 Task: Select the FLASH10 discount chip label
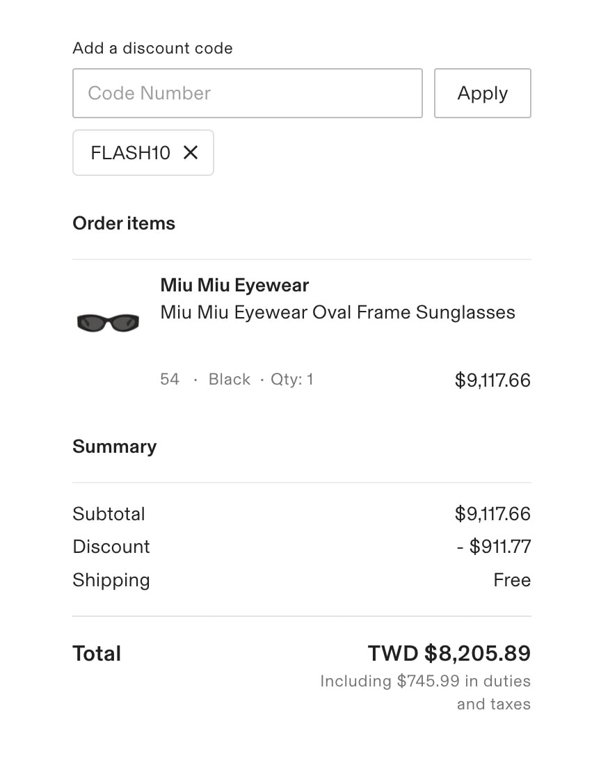coord(131,152)
